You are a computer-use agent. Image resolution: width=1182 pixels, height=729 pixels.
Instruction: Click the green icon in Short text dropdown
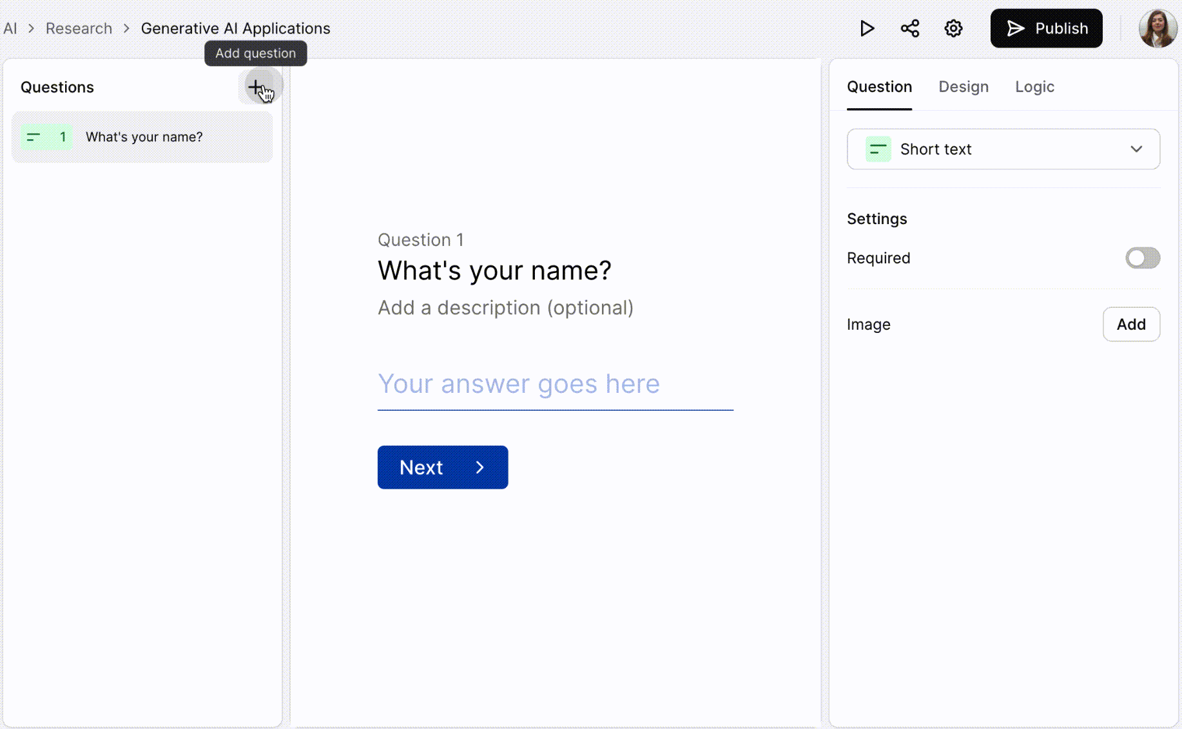coord(878,149)
